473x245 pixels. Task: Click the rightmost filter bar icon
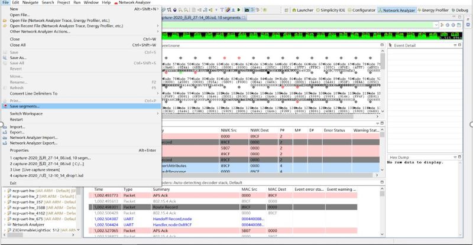tap(459, 25)
